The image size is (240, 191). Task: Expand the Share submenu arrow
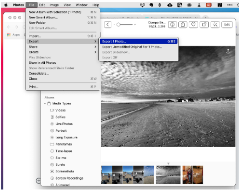tap(95, 47)
